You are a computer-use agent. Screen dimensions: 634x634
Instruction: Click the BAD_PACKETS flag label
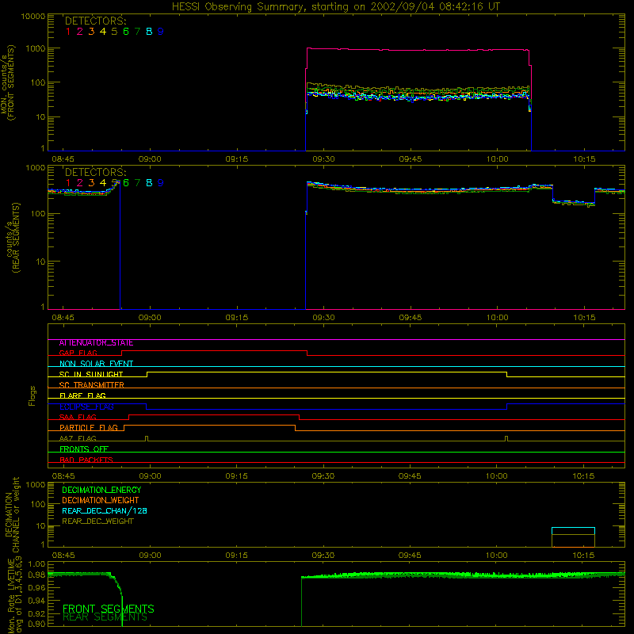86,460
